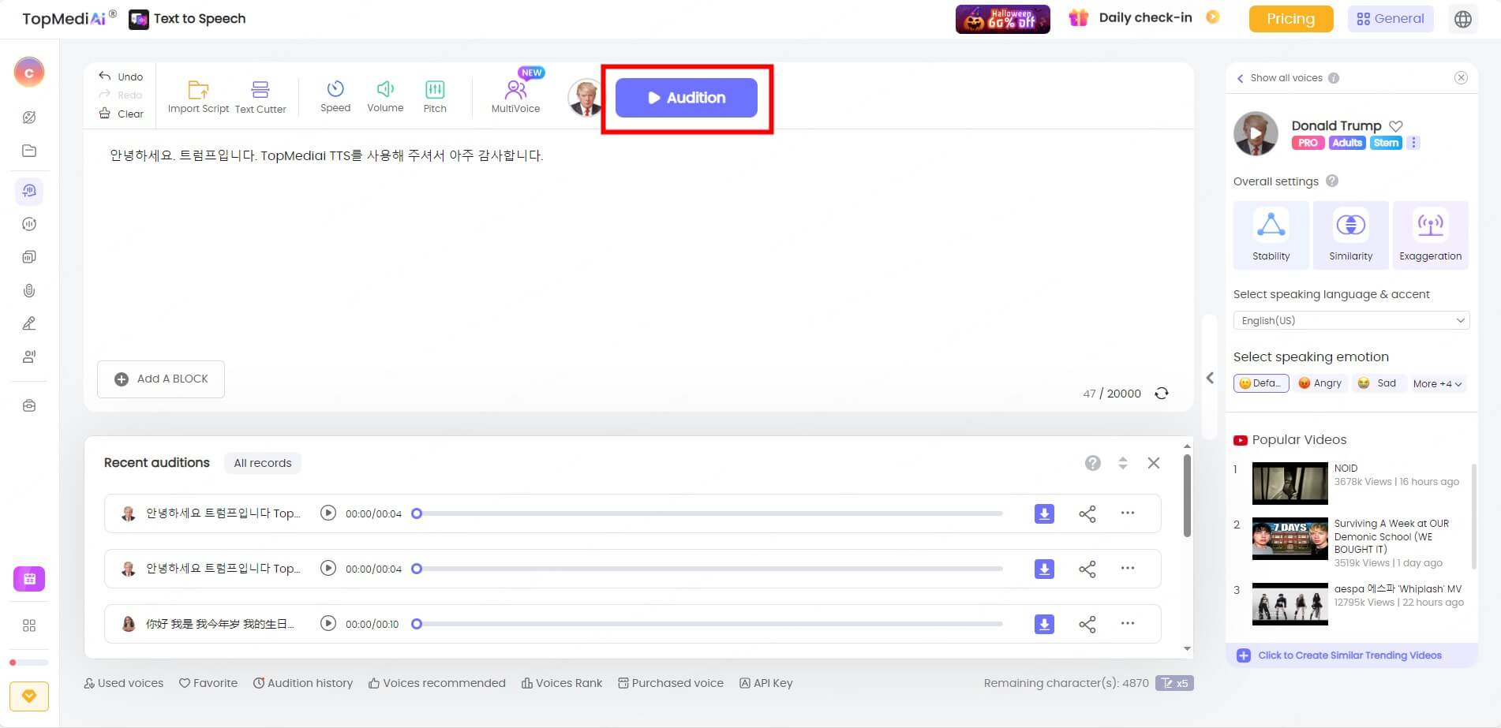
Task: Share the Chinese audition record
Action: point(1087,625)
